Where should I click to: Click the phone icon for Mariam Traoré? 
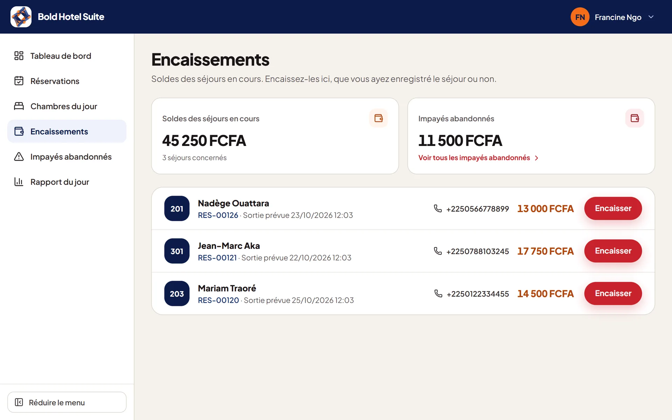(x=438, y=293)
